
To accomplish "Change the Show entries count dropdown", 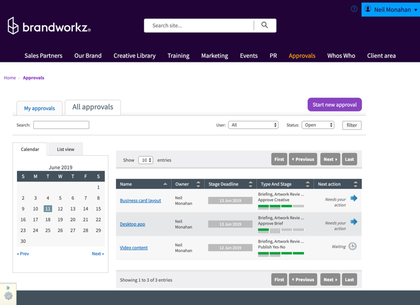I will pyautogui.click(x=146, y=160).
